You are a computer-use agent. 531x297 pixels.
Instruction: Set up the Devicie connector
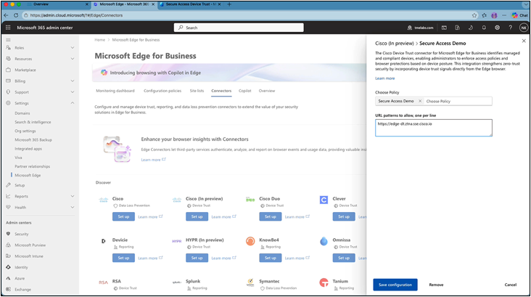pos(123,258)
